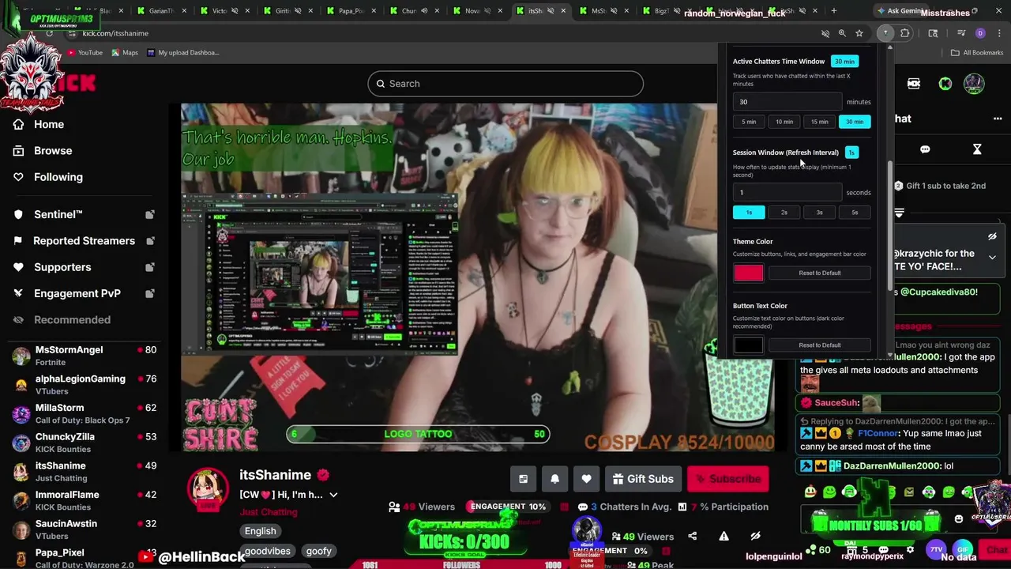Open the YouTube bookmark
The height and width of the screenshot is (569, 1011).
(85, 53)
